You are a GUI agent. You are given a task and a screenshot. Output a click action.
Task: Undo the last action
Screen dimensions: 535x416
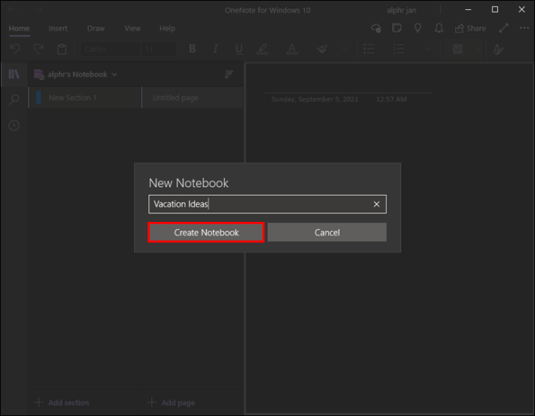[x=15, y=49]
